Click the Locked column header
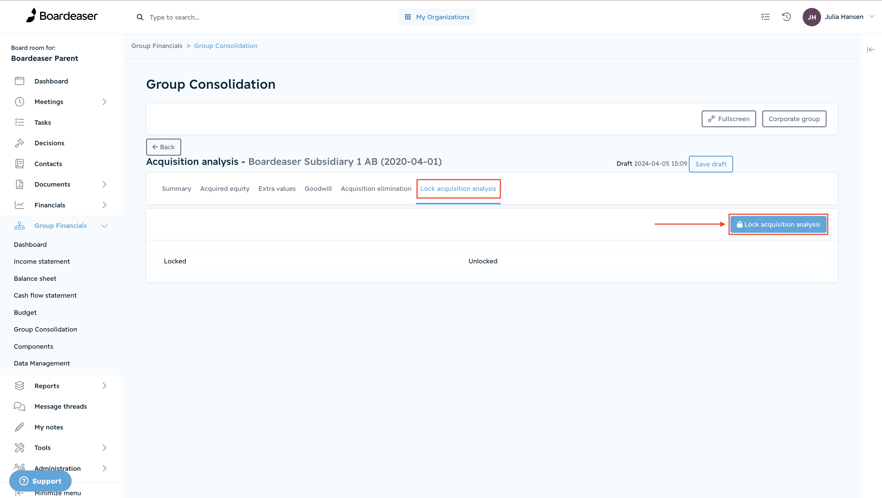The height and width of the screenshot is (498, 882). tap(175, 261)
